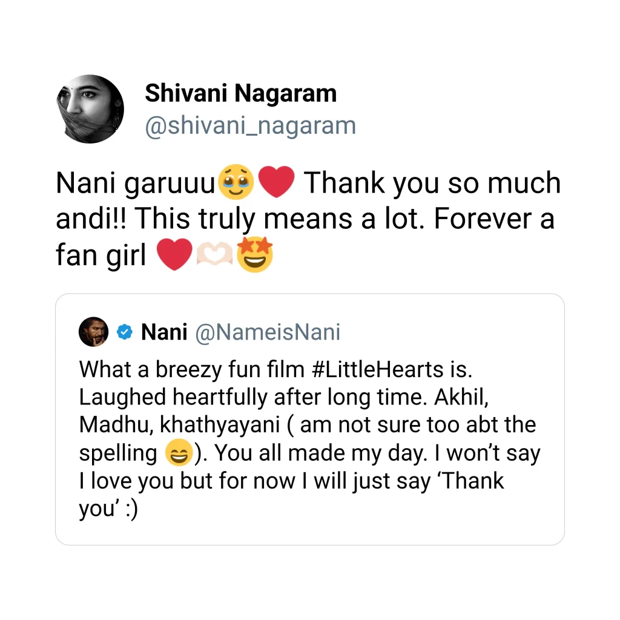
Task: Click the teary-eyed emoji after "garuuu"
Action: 235,184
